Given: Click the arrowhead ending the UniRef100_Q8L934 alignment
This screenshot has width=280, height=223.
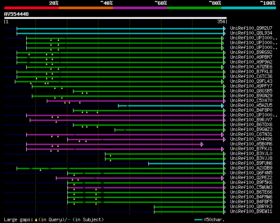Looking at the screenshot, I should coord(224,33).
